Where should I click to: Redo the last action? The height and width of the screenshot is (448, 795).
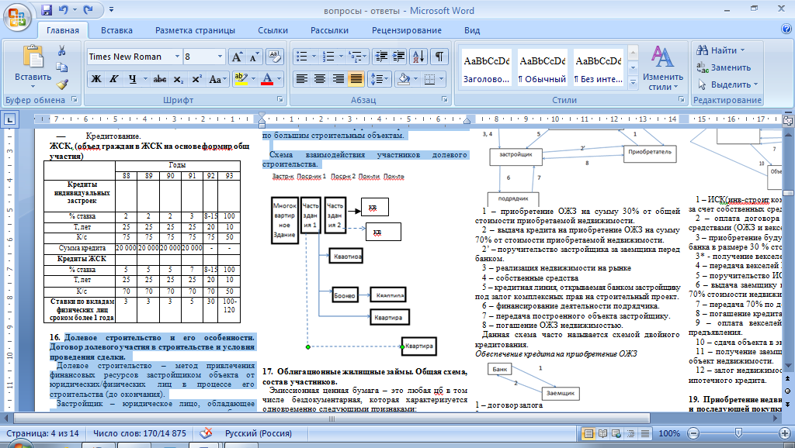pos(89,10)
